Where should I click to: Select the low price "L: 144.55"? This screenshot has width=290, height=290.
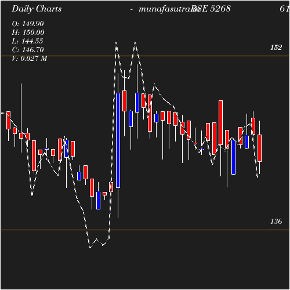pos(27,41)
